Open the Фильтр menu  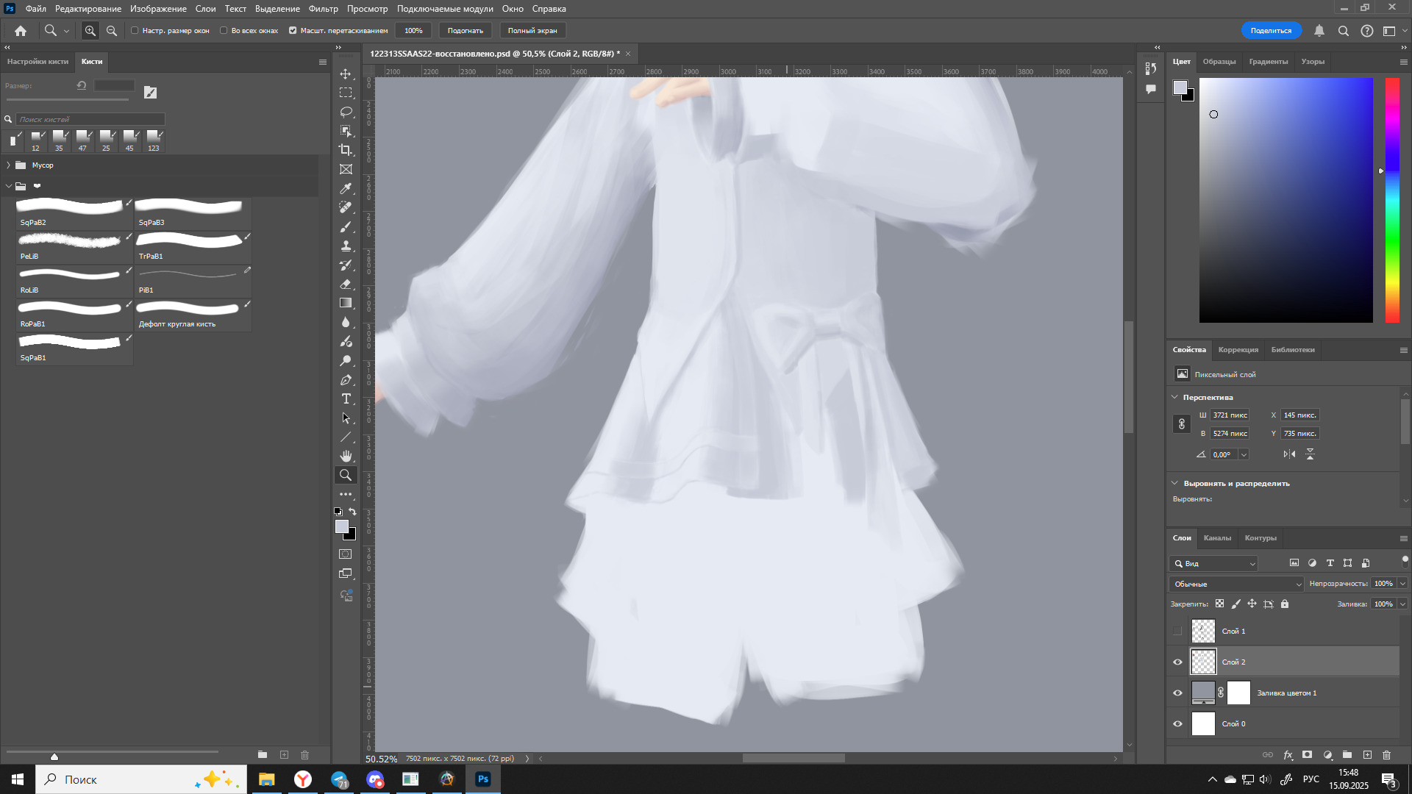[323, 9]
